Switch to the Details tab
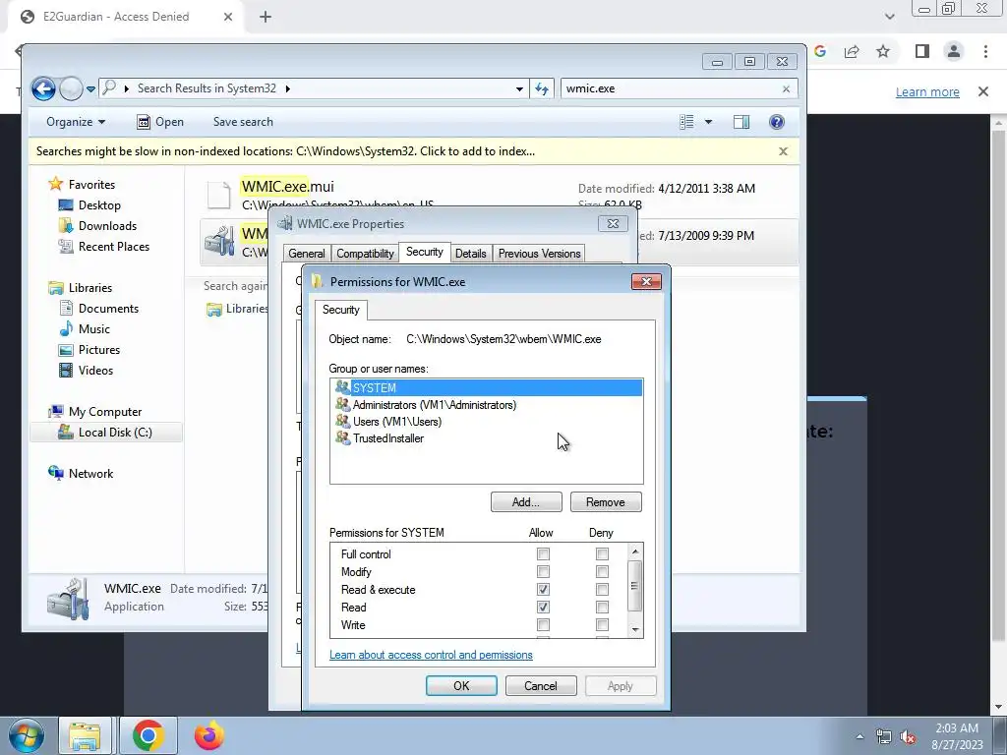This screenshot has height=755, width=1007. click(471, 254)
